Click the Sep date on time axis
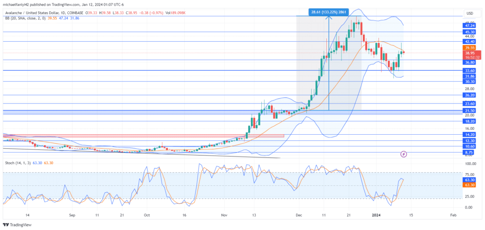 72,215
